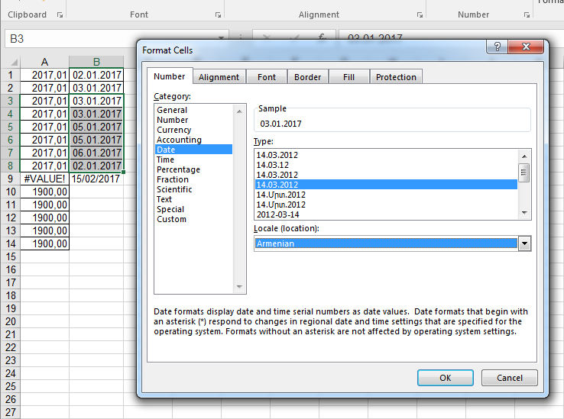Viewport: 564px width, 419px height.
Task: Choose the 14.03.12 date type
Action: 386,165
